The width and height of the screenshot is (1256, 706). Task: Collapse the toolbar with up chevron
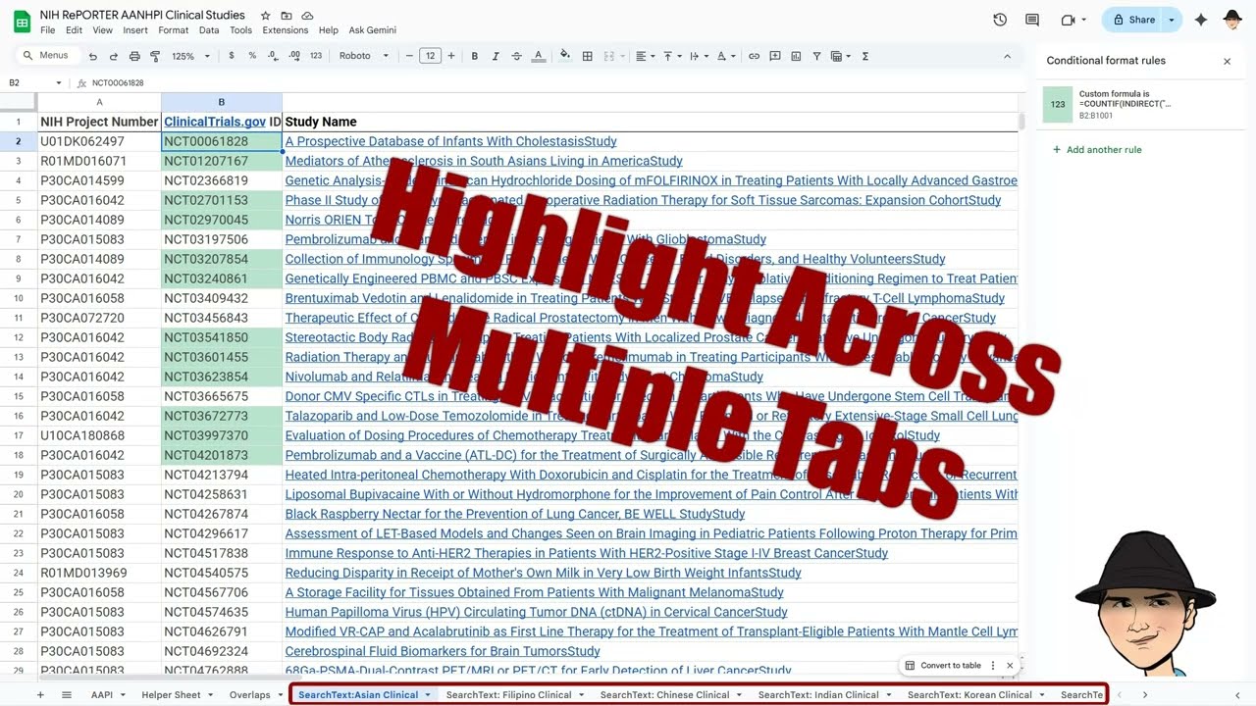pyautogui.click(x=1007, y=56)
